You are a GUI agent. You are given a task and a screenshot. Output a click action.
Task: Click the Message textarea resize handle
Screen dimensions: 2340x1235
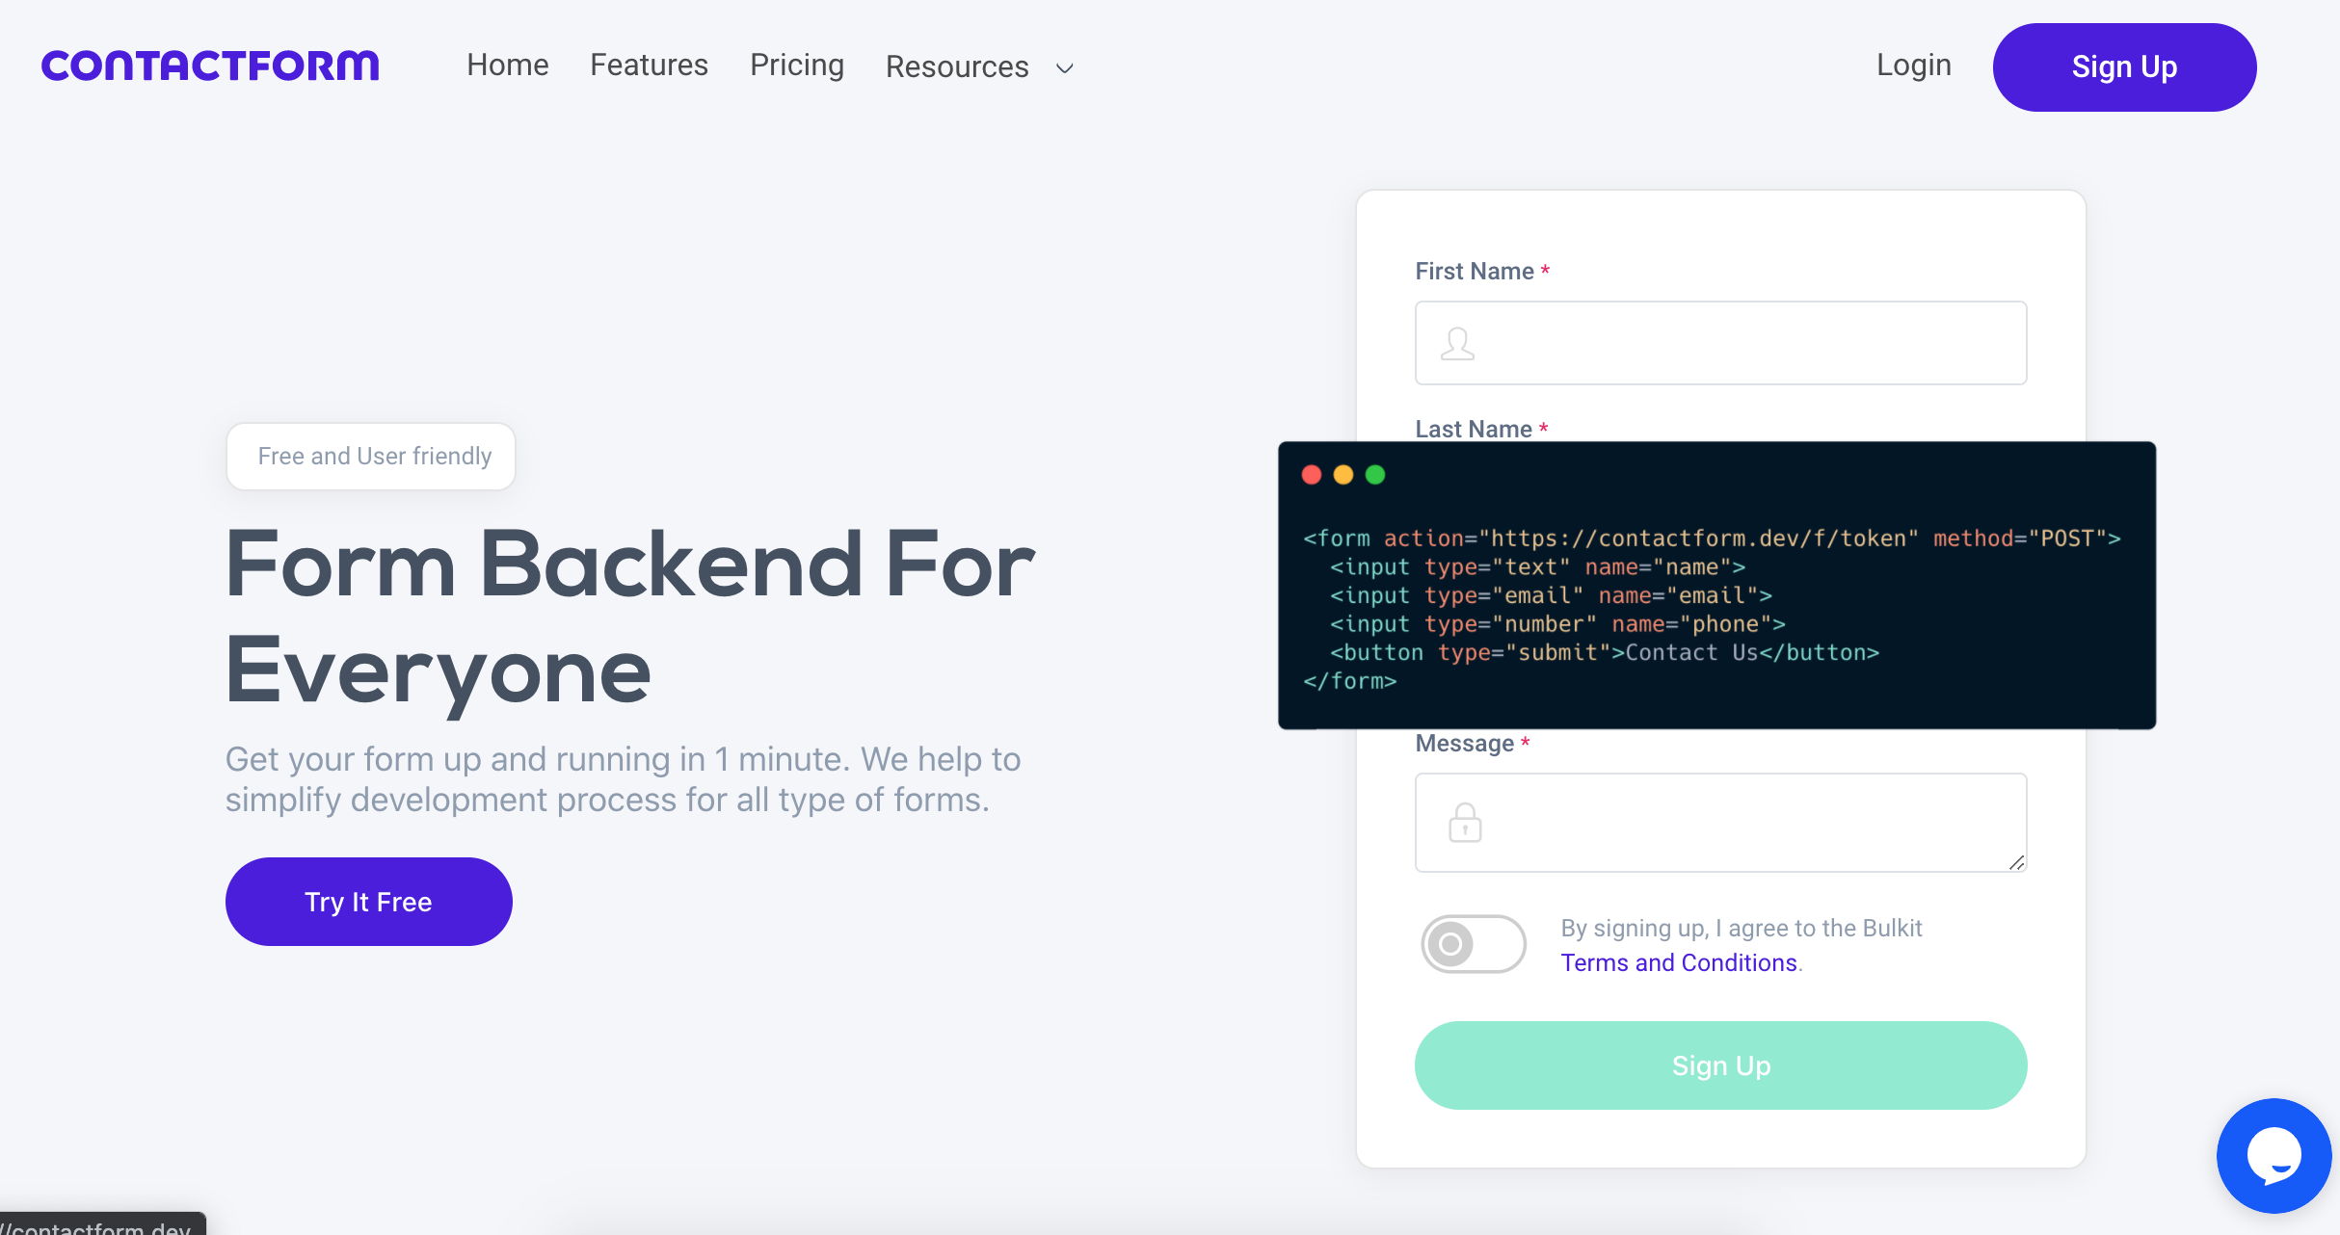2016,862
